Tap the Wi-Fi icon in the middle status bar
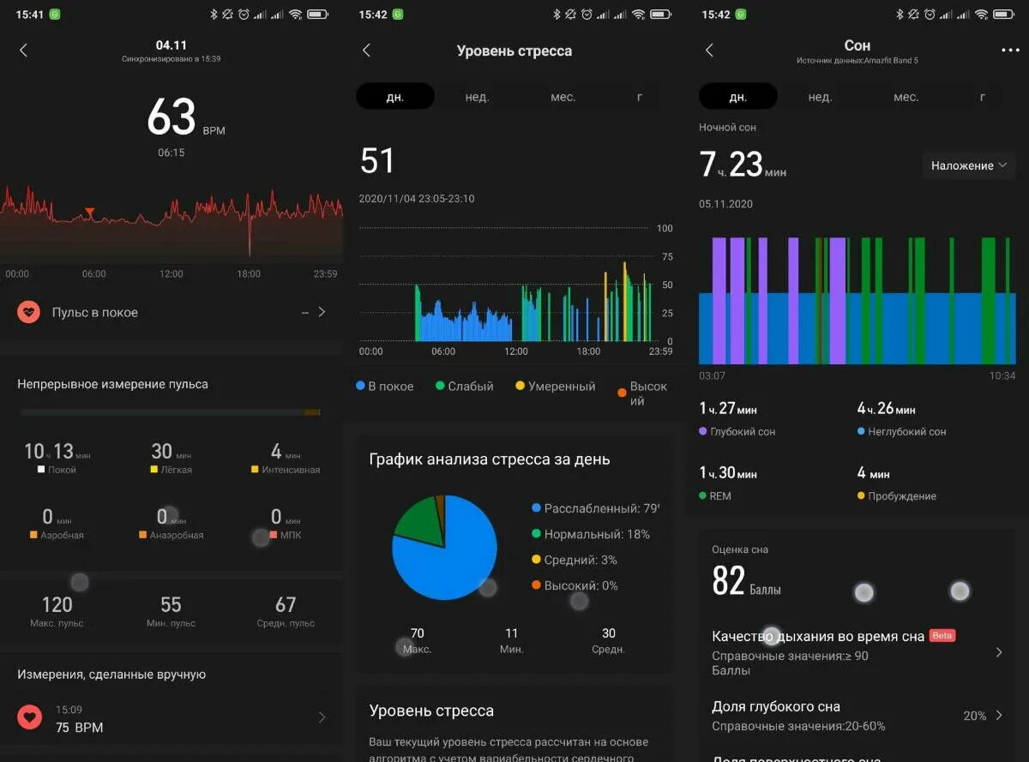The width and height of the screenshot is (1029, 762). (x=638, y=15)
